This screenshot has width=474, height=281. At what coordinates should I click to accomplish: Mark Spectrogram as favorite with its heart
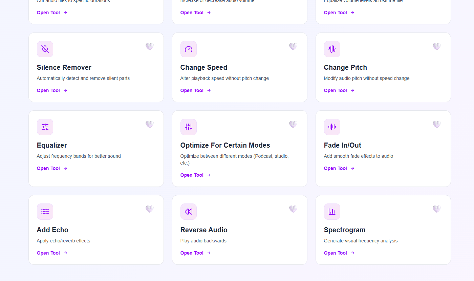437,209
